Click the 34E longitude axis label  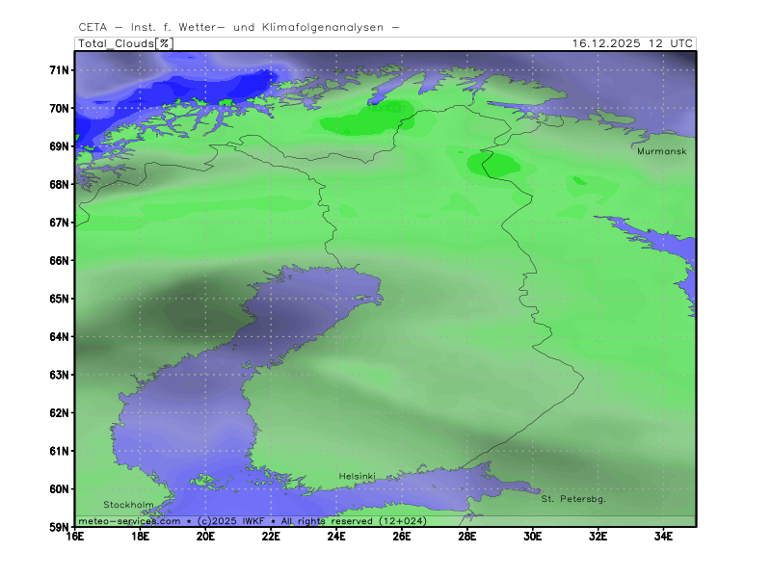pyautogui.click(x=663, y=537)
